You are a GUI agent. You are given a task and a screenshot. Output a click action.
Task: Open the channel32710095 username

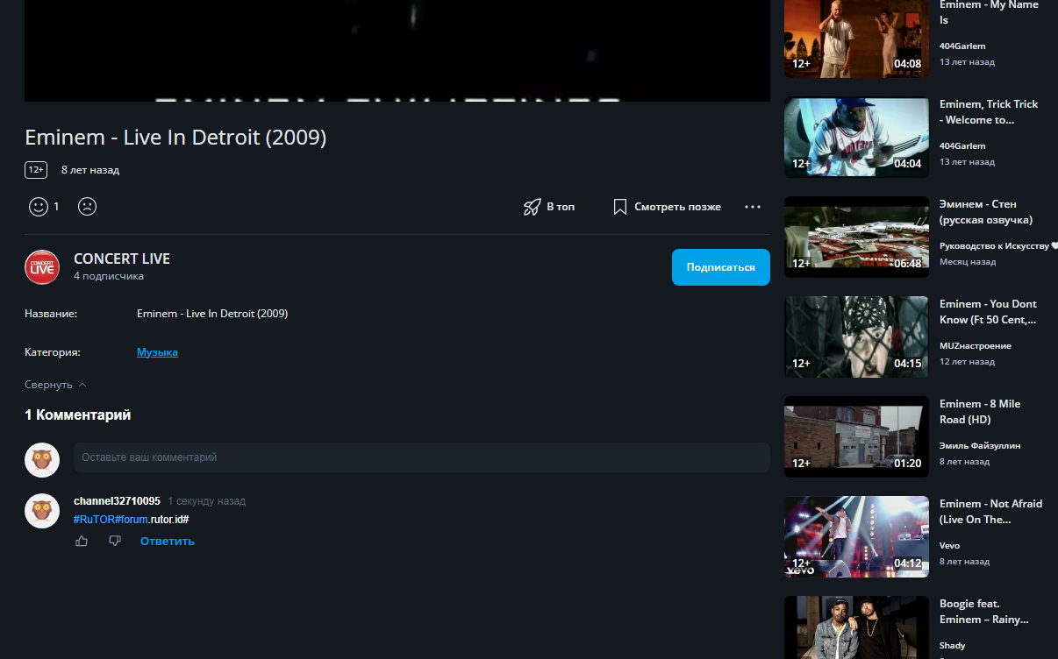(117, 501)
